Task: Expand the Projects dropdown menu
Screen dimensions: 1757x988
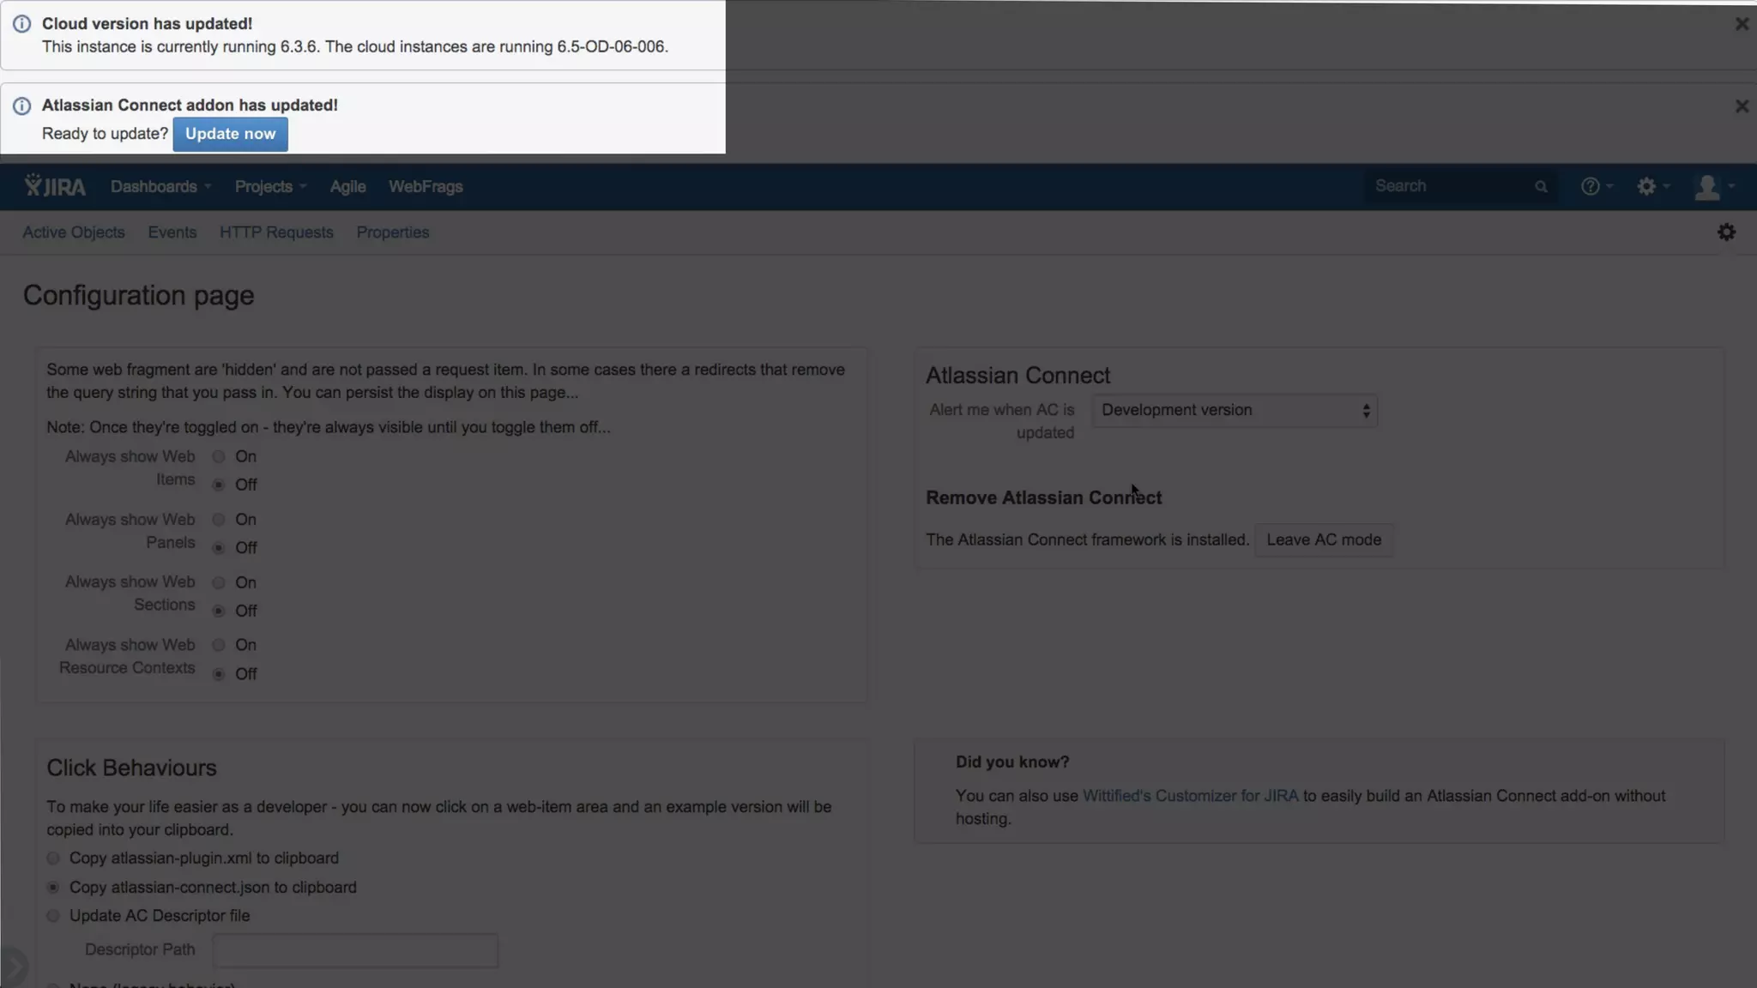Action: 269,186
